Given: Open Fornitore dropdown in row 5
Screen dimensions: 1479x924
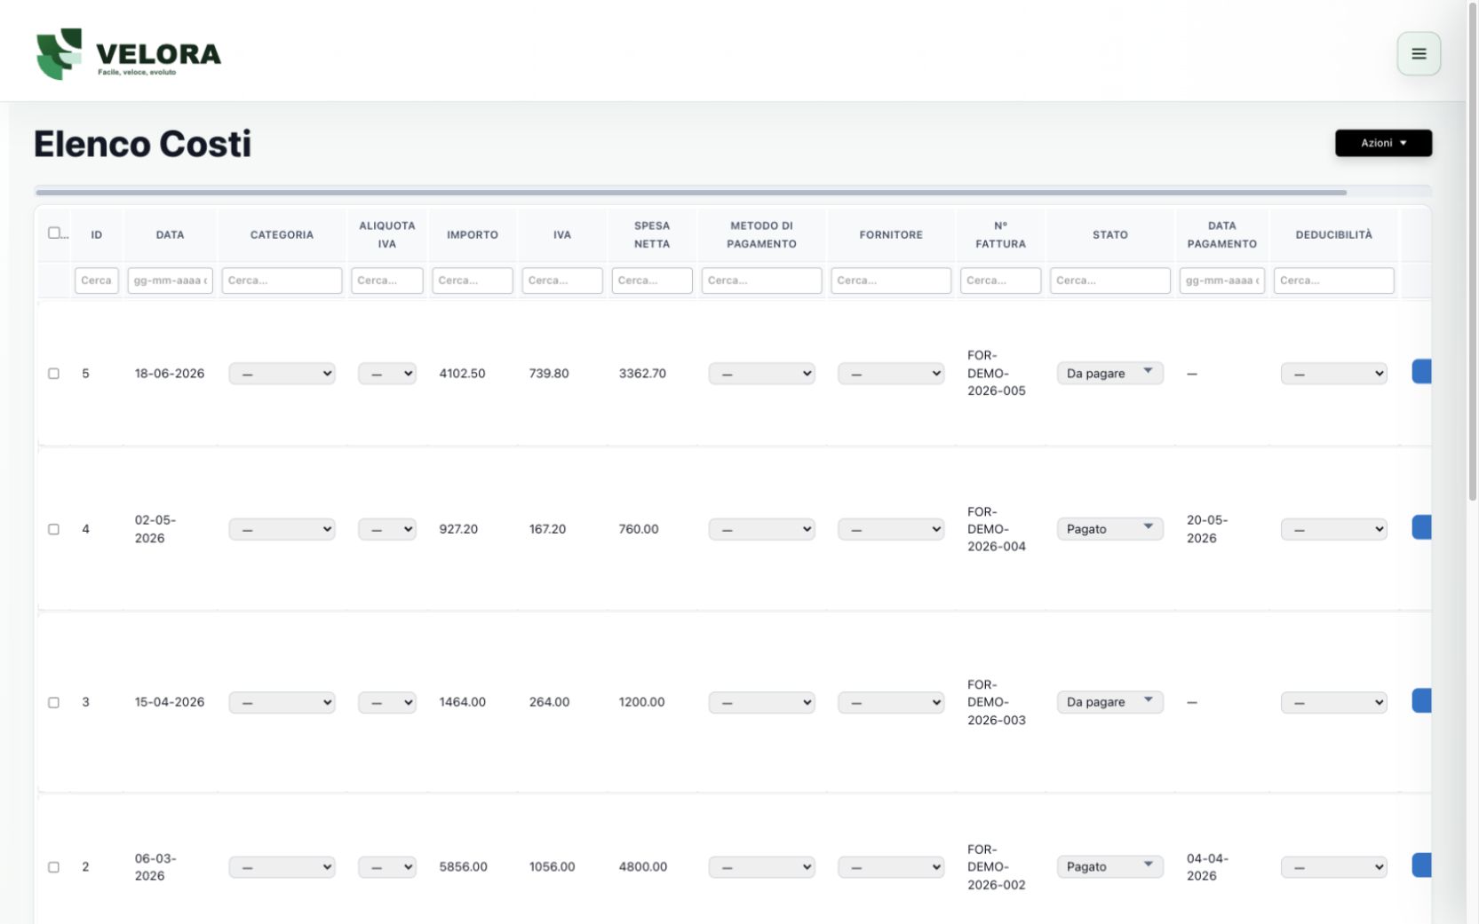Looking at the screenshot, I should 891,374.
